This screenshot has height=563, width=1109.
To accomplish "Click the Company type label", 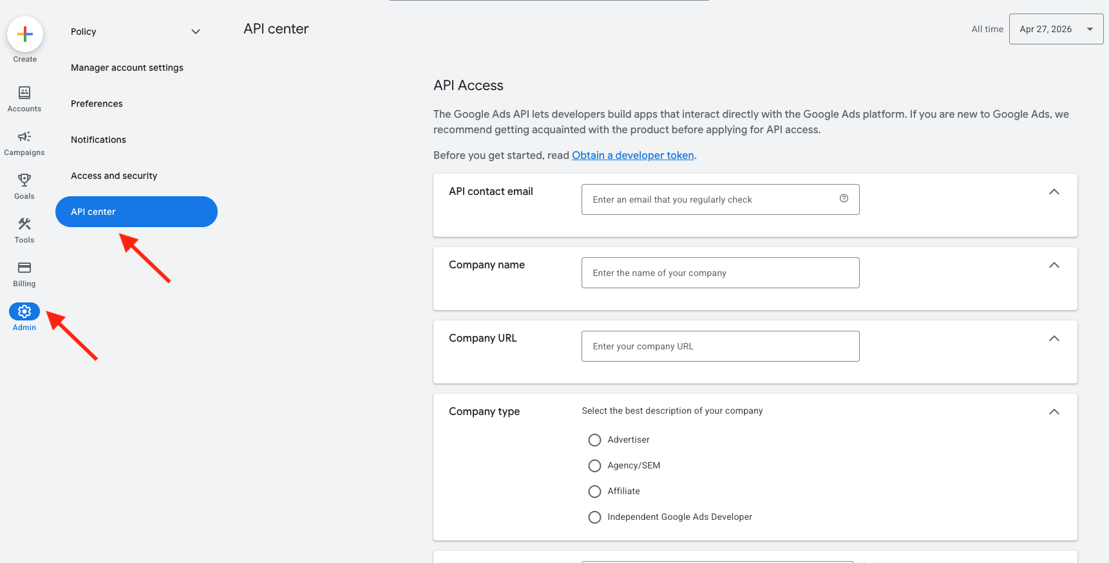I will (x=484, y=411).
